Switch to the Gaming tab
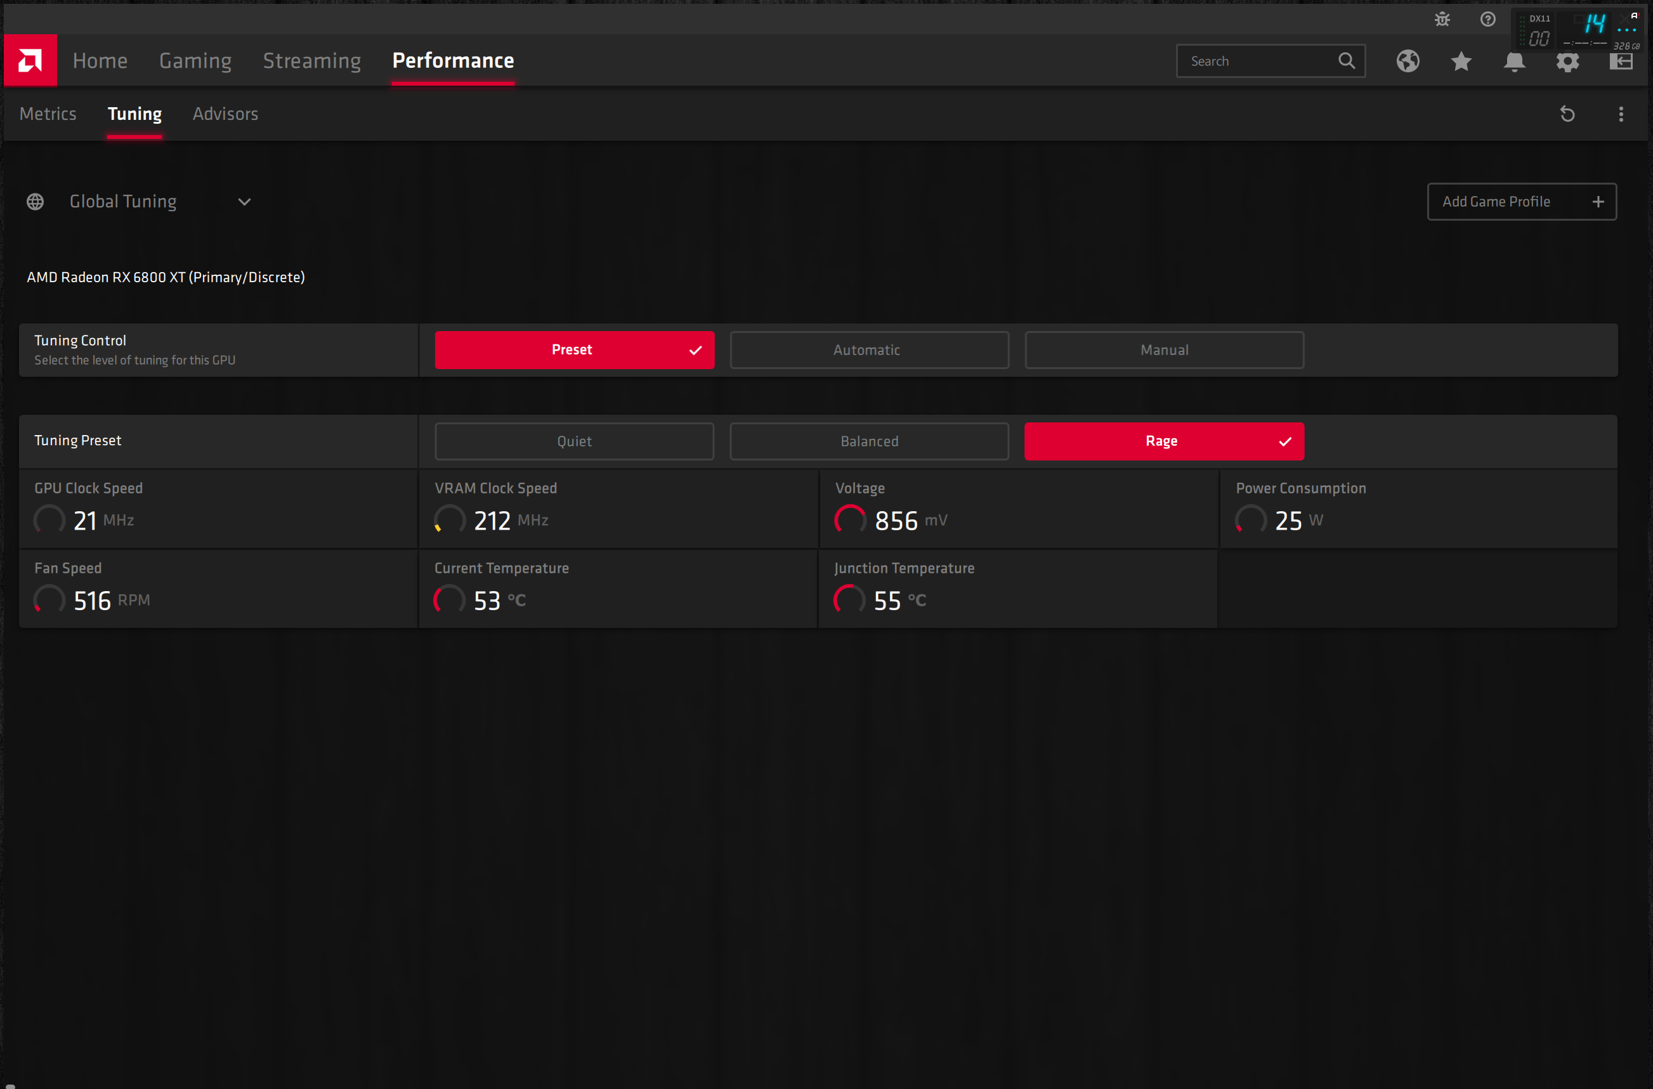Viewport: 1653px width, 1089px height. pos(195,60)
